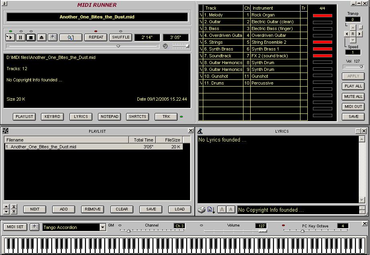
Task: Click the SAVE button in track panel
Action: [x=353, y=117]
